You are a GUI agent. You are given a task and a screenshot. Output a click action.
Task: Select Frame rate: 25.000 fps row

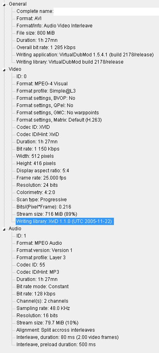[x=41, y=178]
